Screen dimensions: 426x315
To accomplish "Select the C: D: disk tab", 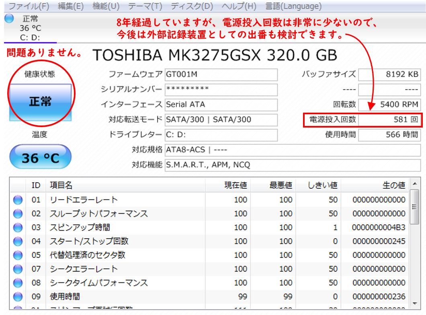I will (x=30, y=28).
